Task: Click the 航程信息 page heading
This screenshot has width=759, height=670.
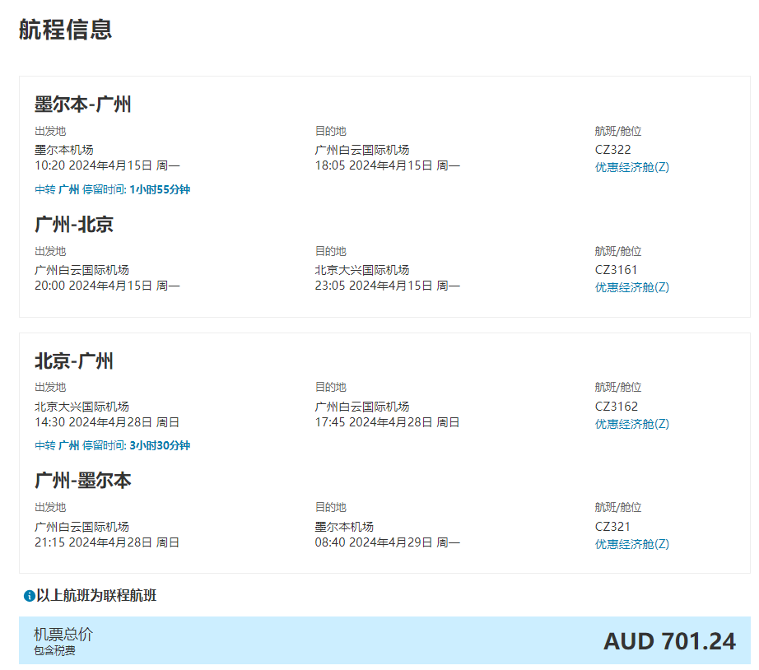Action: (x=65, y=30)
